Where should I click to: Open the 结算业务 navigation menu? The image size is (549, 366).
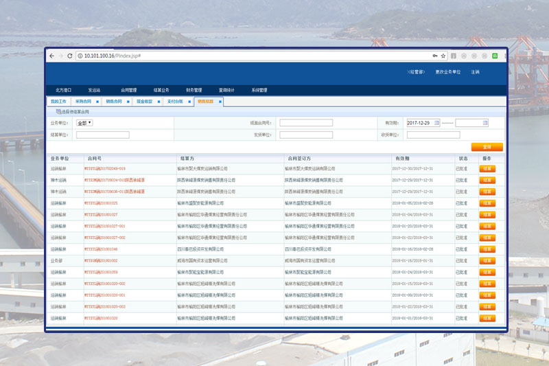[x=161, y=90]
